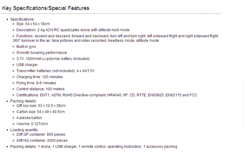This screenshot has height=156, width=244.
Task: Click the 3.7V 1200mAh Li-polymer battery line
Action: (x=53, y=59)
